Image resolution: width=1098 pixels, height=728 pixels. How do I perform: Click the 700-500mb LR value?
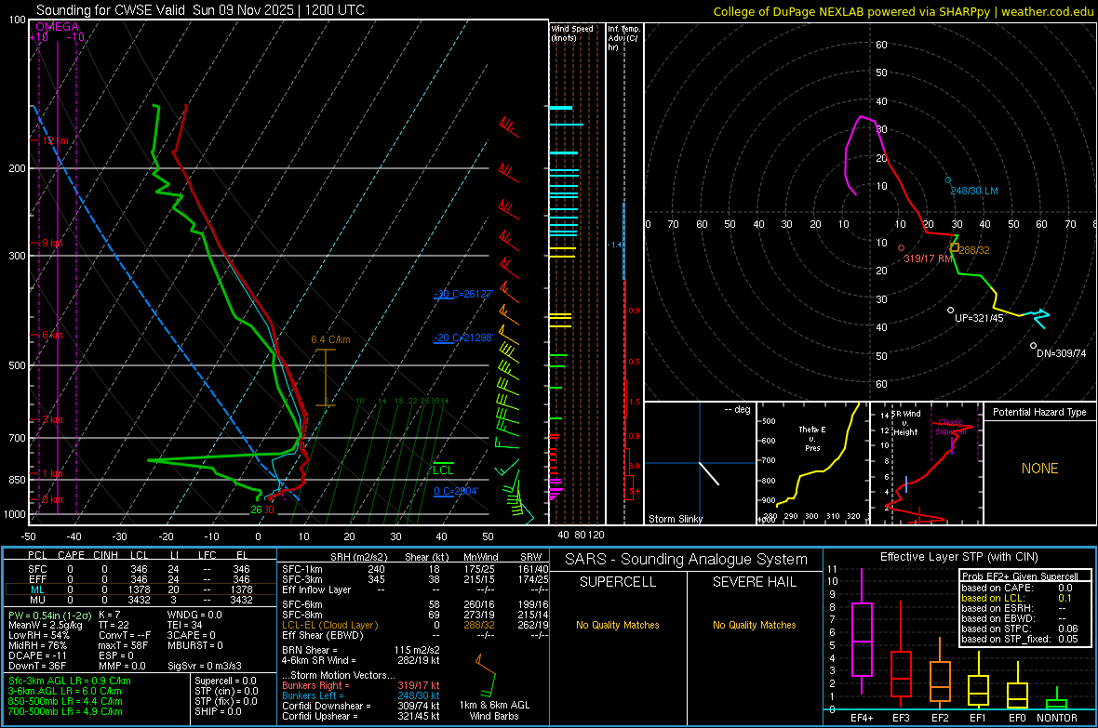point(65,711)
